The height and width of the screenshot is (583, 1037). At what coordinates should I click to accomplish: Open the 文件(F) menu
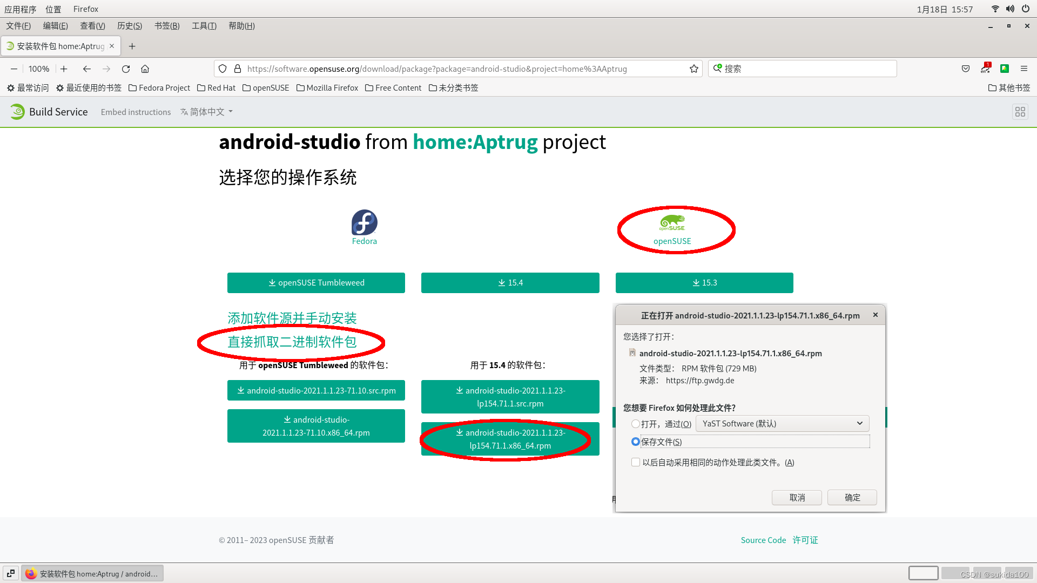click(x=18, y=26)
